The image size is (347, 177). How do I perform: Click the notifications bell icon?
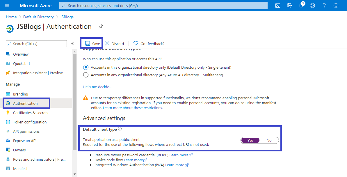[x=301, y=6]
